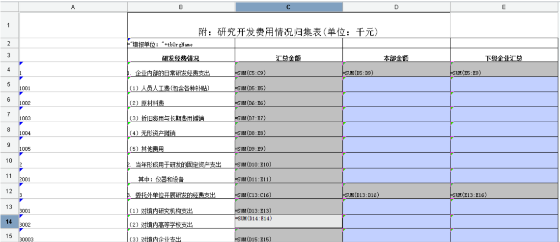The image size is (560, 242).
Task: Select row header 15
Action: (9, 236)
